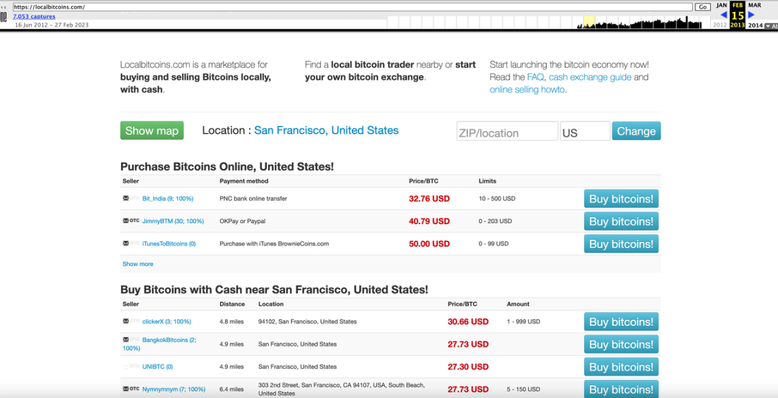Open the 7,053 captures link
The image size is (778, 398).
34,16
